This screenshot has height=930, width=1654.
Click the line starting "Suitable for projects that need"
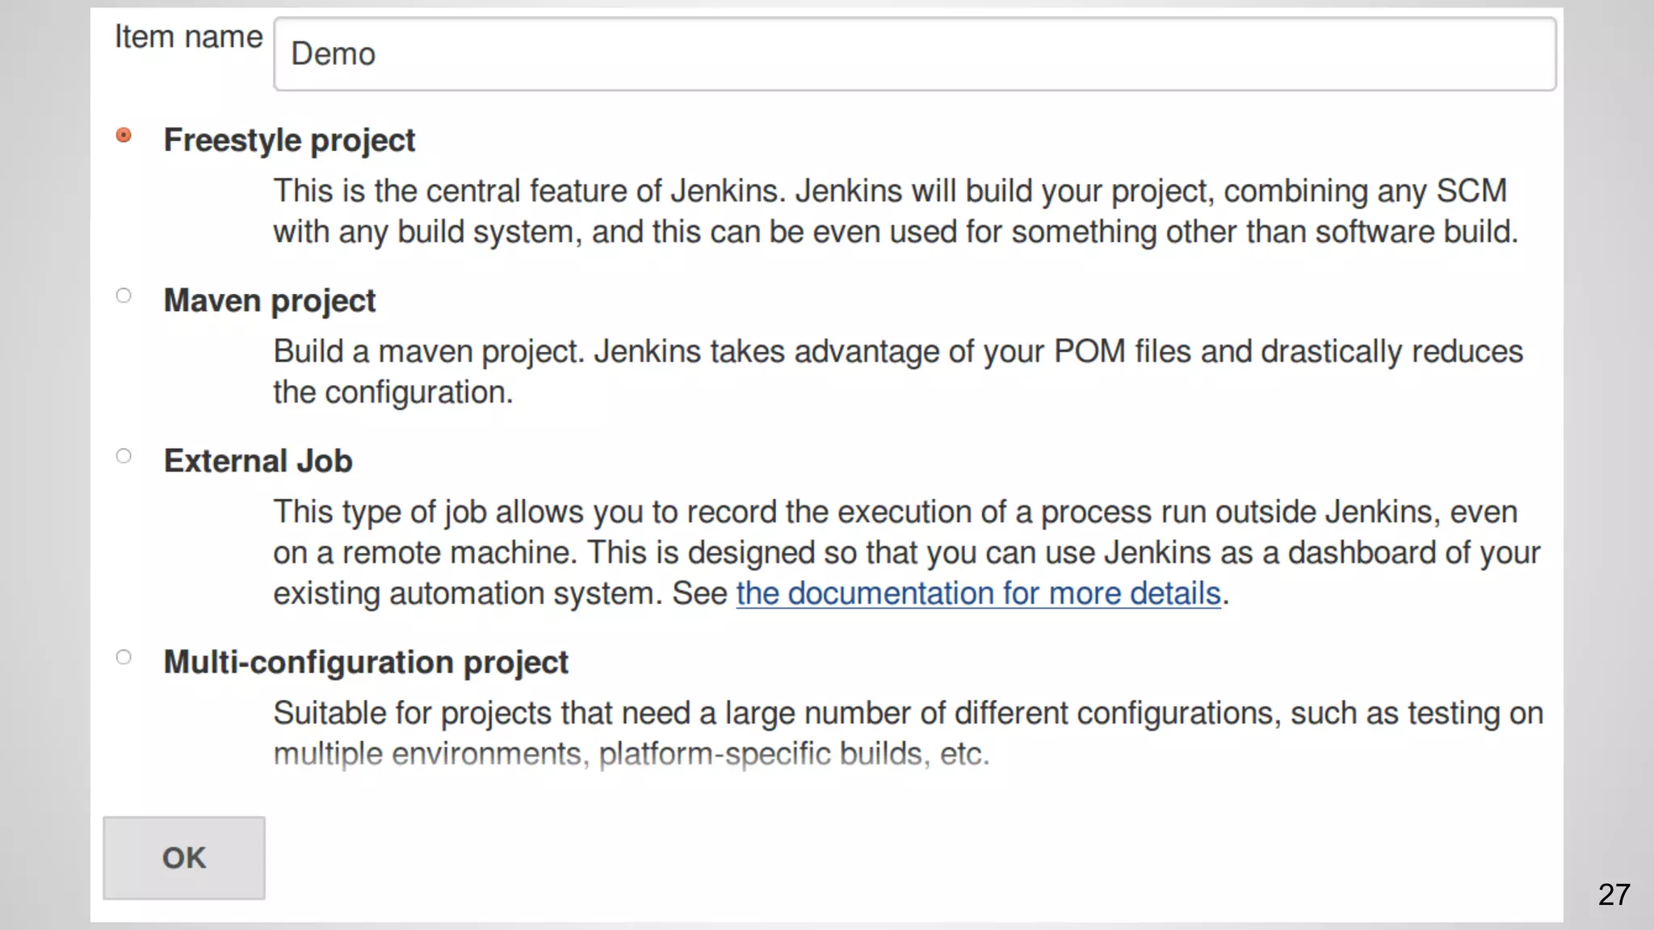(908, 714)
